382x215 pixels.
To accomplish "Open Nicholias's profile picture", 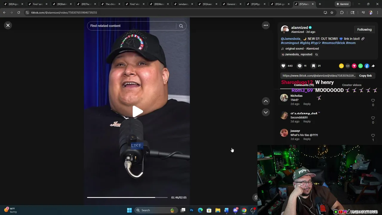I will pyautogui.click(x=284, y=98).
